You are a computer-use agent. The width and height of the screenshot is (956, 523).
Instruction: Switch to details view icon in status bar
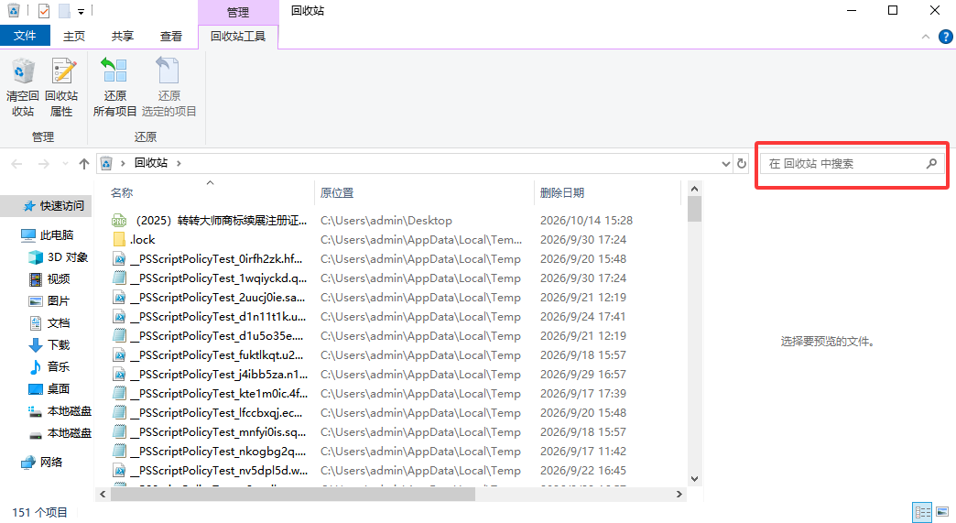(x=922, y=512)
